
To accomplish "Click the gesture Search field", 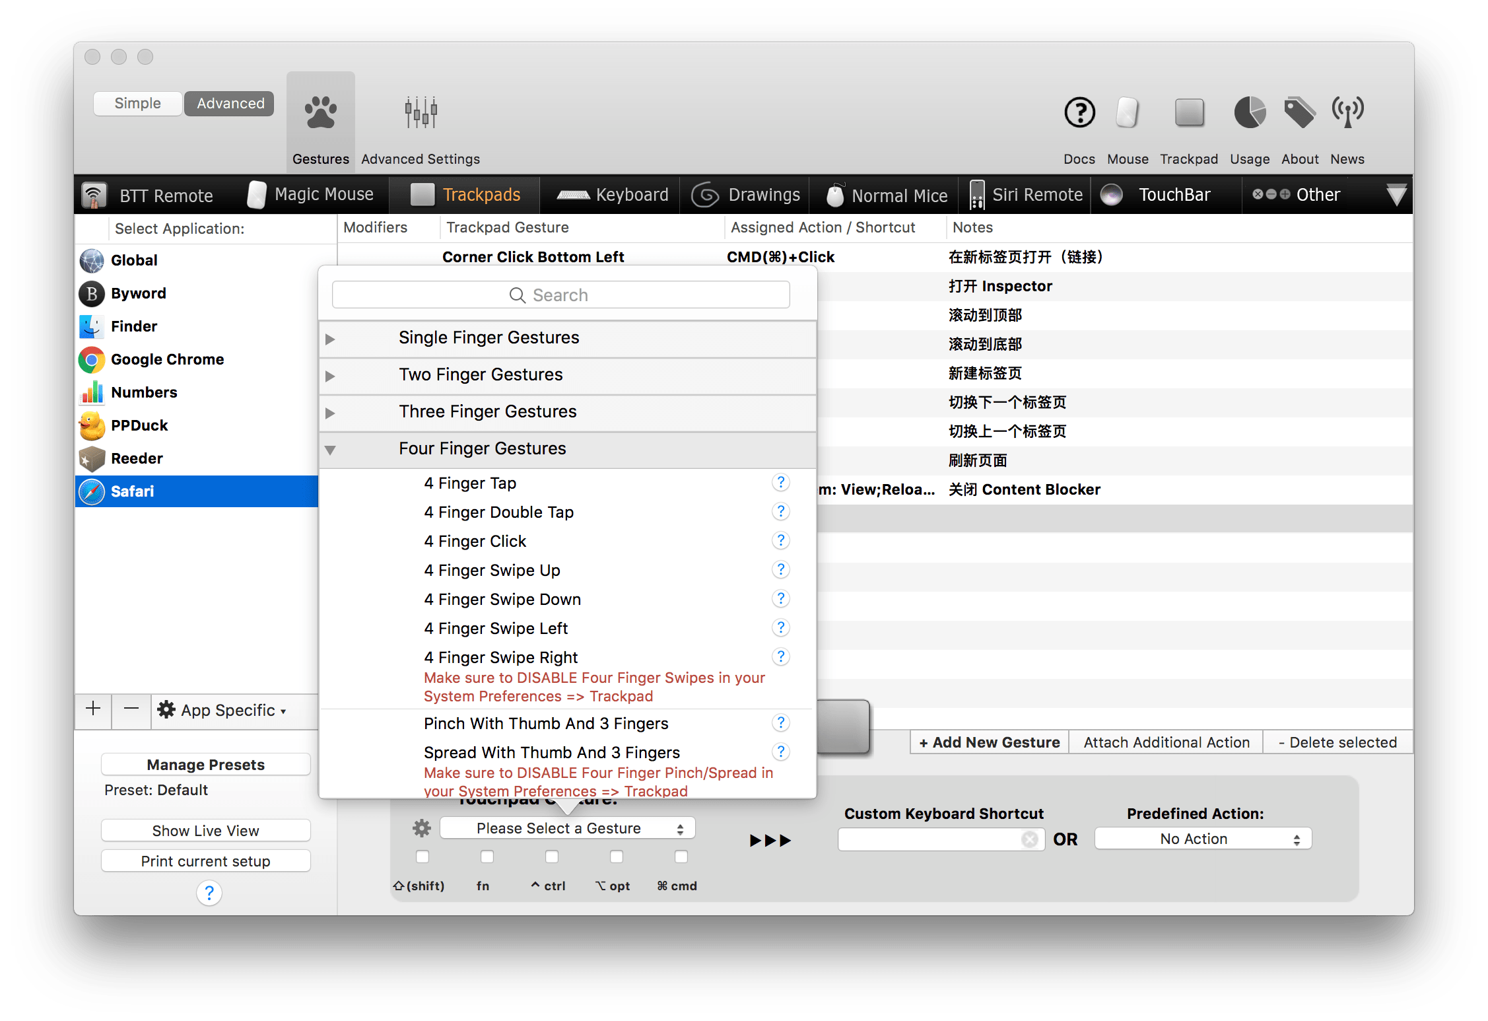I will [560, 295].
